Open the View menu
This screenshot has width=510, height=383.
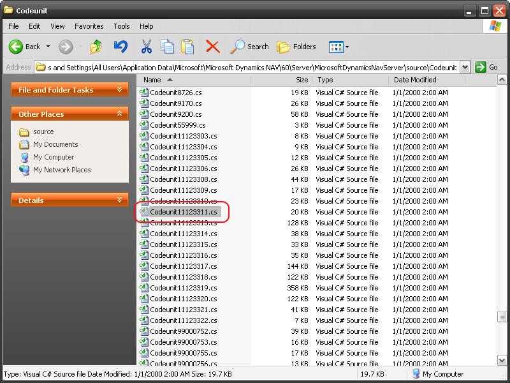(x=57, y=26)
